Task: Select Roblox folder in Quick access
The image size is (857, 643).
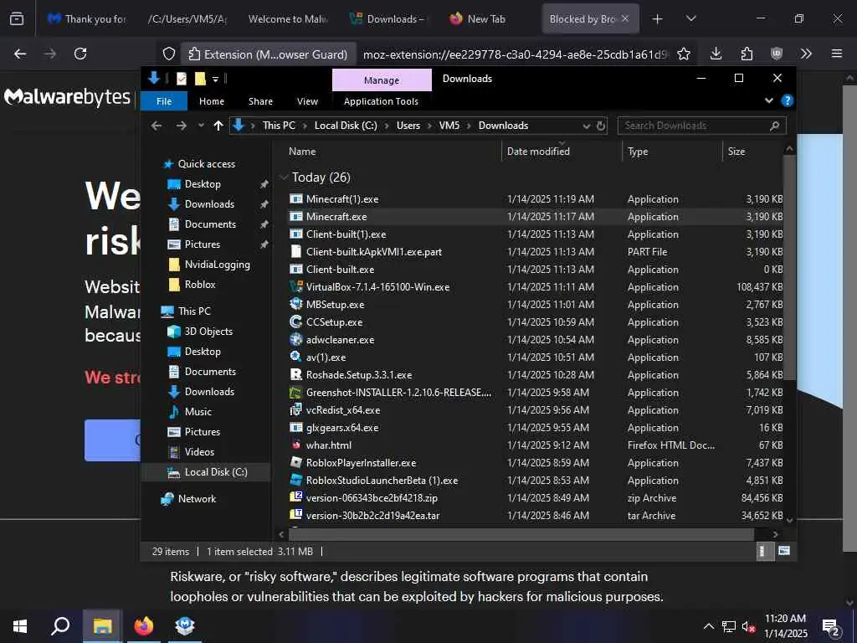Action: [200, 285]
